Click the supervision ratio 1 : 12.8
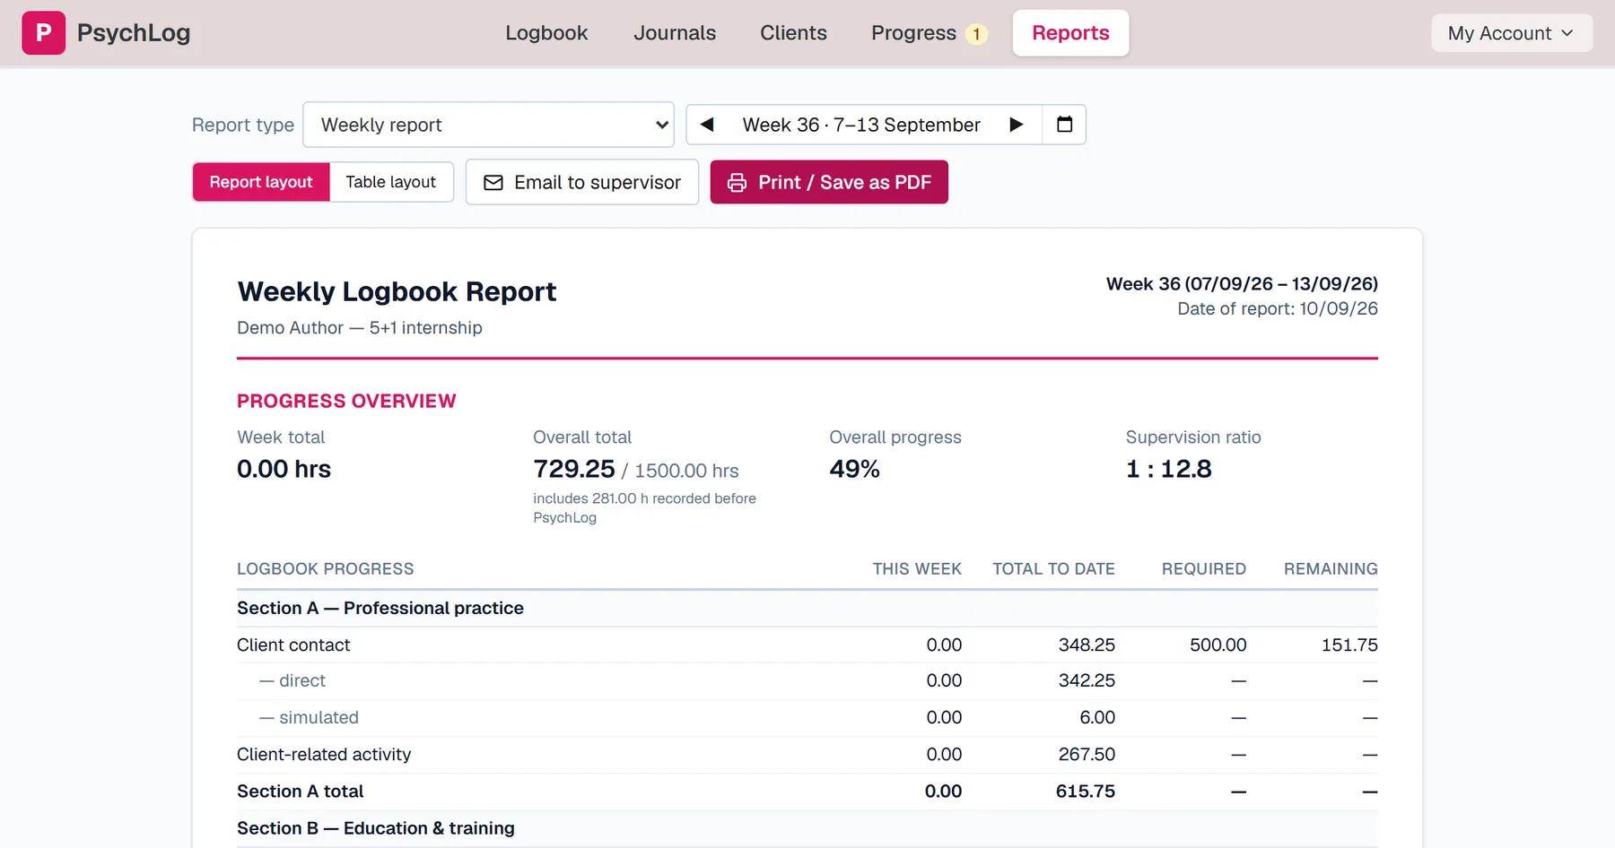Viewport: 1615px width, 848px height. pos(1169,469)
